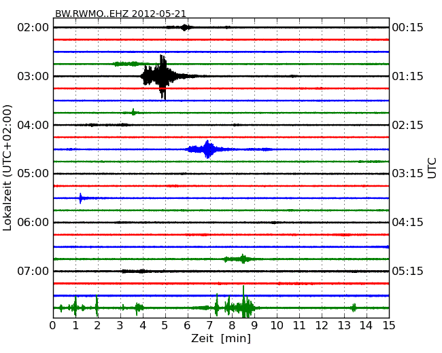The image size is (442, 353).
Task: Click the UTC time label 03:15
Action: pos(407,174)
